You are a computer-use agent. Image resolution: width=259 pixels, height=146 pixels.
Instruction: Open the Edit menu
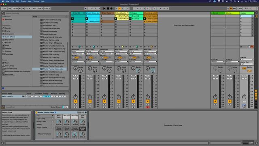(x=17, y=1)
